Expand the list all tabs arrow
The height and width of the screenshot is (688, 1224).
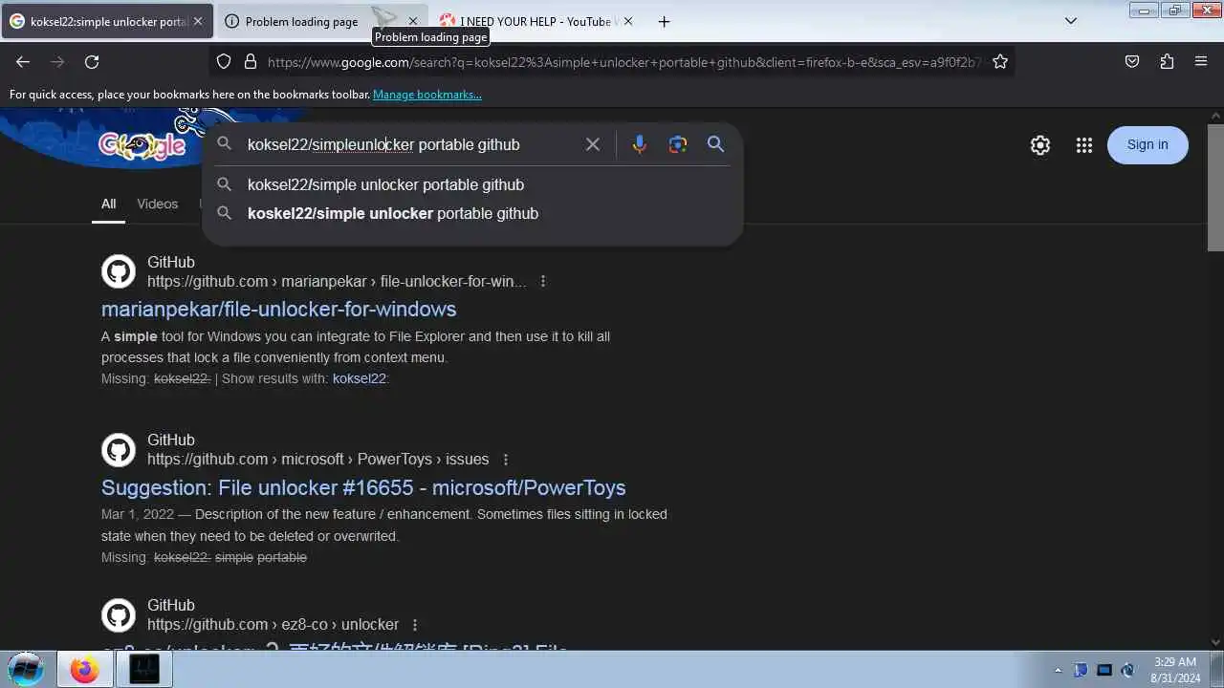coord(1071,21)
